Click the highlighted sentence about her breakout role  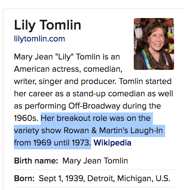coord(89,131)
